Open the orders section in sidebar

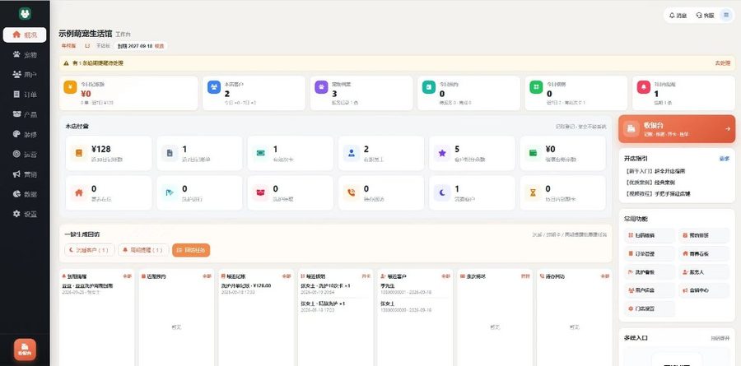[25, 95]
